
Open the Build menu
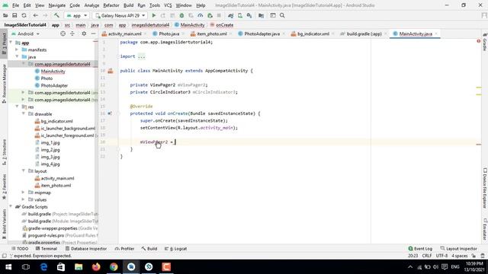point(128,5)
